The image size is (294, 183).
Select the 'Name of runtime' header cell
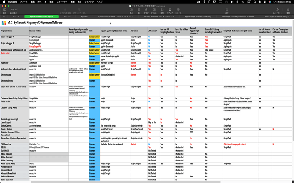pyautogui.click(x=49, y=31)
